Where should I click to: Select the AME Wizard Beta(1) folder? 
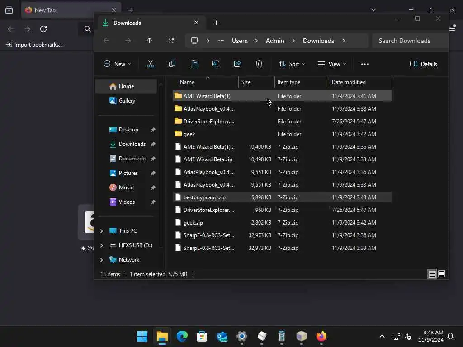pyautogui.click(x=283, y=96)
